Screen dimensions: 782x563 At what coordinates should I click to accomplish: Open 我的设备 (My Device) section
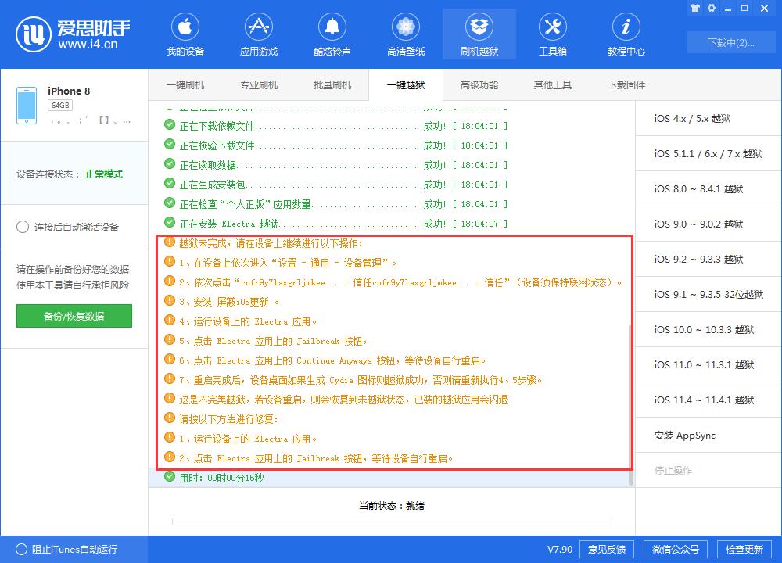tap(185, 35)
